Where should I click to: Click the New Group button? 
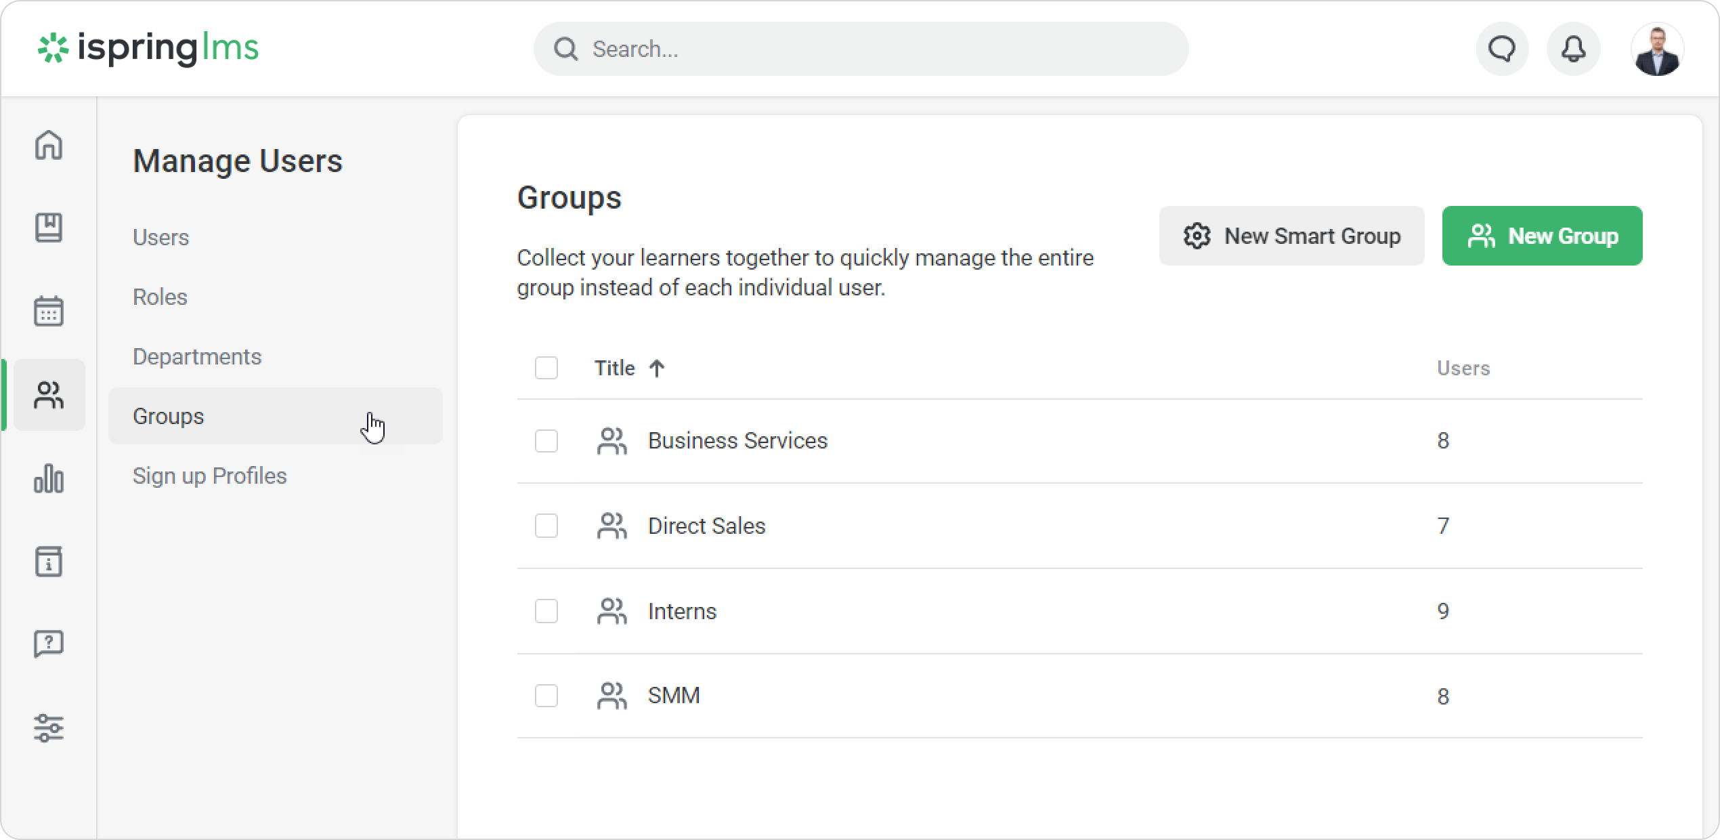point(1542,236)
